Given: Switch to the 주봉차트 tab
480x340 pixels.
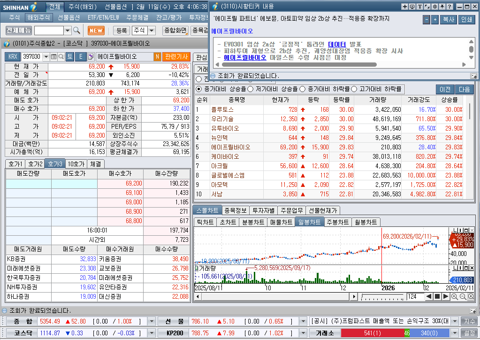Looking at the screenshot, I should [338, 222].
